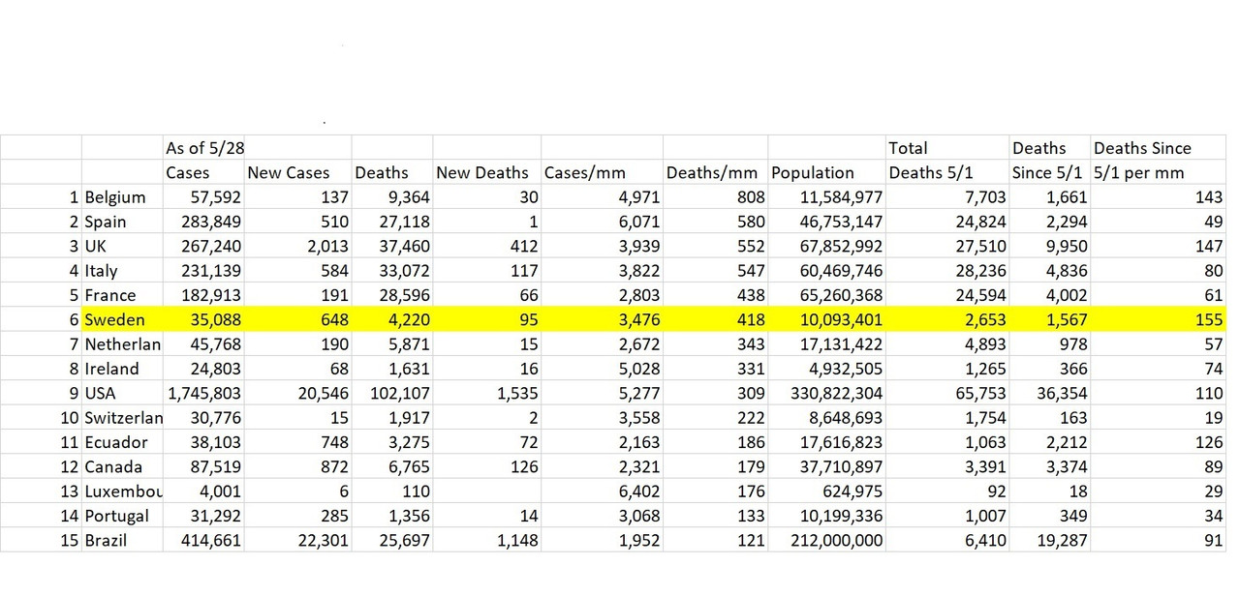Select the '5/1 per mm' header cell
The height and width of the screenshot is (596, 1240).
(1159, 172)
